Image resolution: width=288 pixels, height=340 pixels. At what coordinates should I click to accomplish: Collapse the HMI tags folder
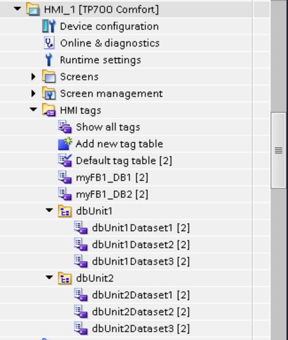33,110
